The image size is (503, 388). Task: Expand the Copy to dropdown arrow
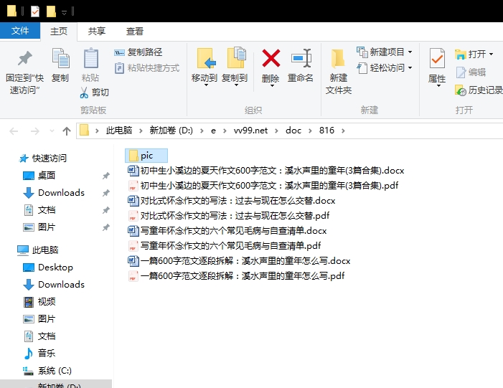point(236,85)
